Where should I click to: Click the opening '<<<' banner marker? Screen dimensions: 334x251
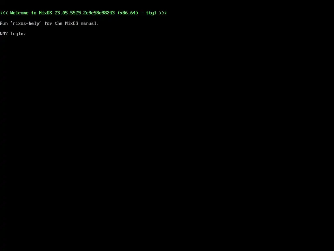click(x=4, y=13)
